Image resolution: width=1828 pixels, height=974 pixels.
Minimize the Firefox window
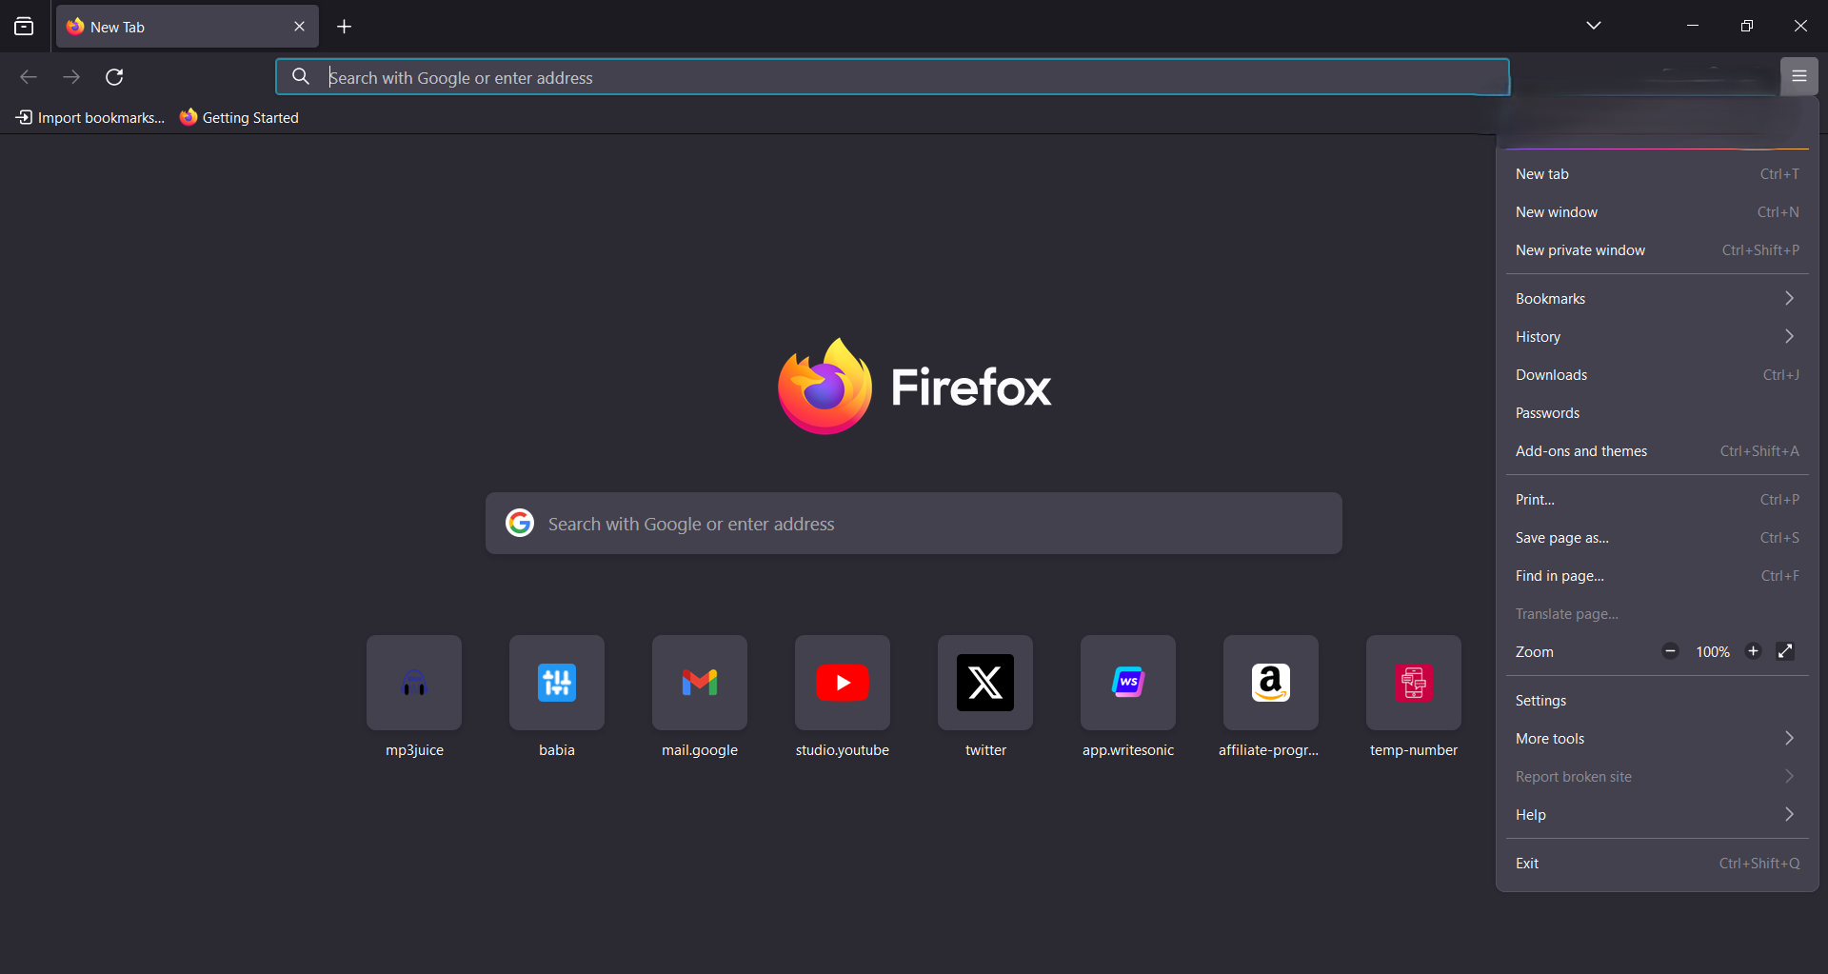(1693, 26)
